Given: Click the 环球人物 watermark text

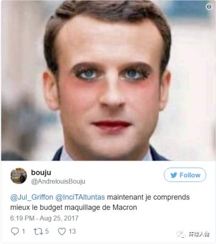Looking at the screenshot, I should pyautogui.click(x=199, y=234).
